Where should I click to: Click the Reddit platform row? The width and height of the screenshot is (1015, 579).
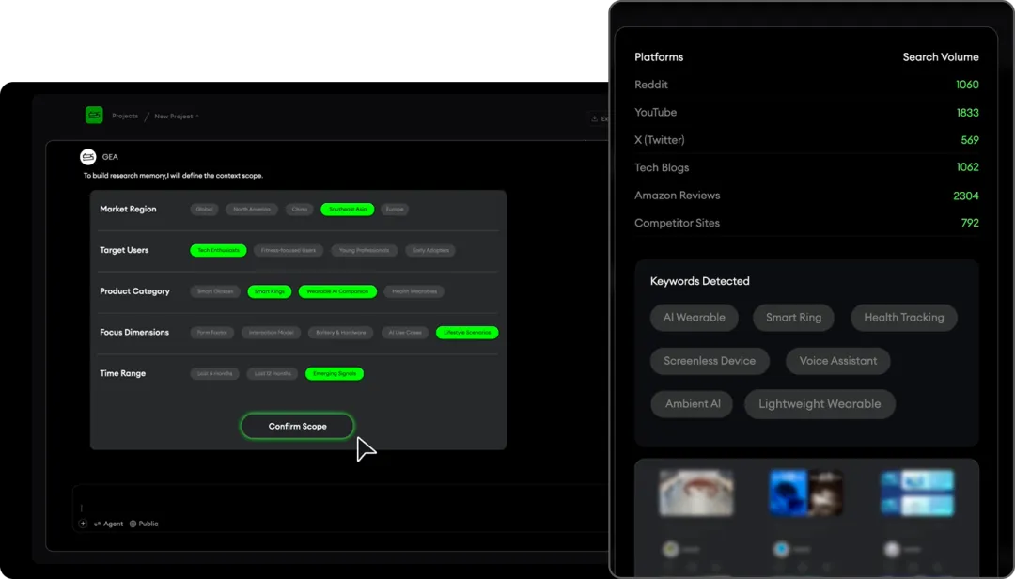pos(806,85)
